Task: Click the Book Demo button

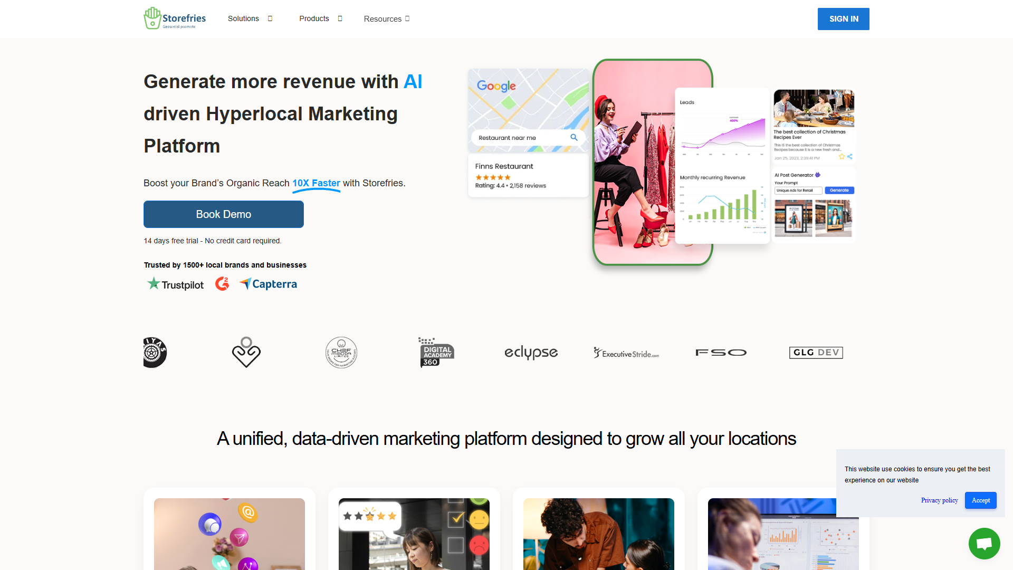Action: coord(224,214)
